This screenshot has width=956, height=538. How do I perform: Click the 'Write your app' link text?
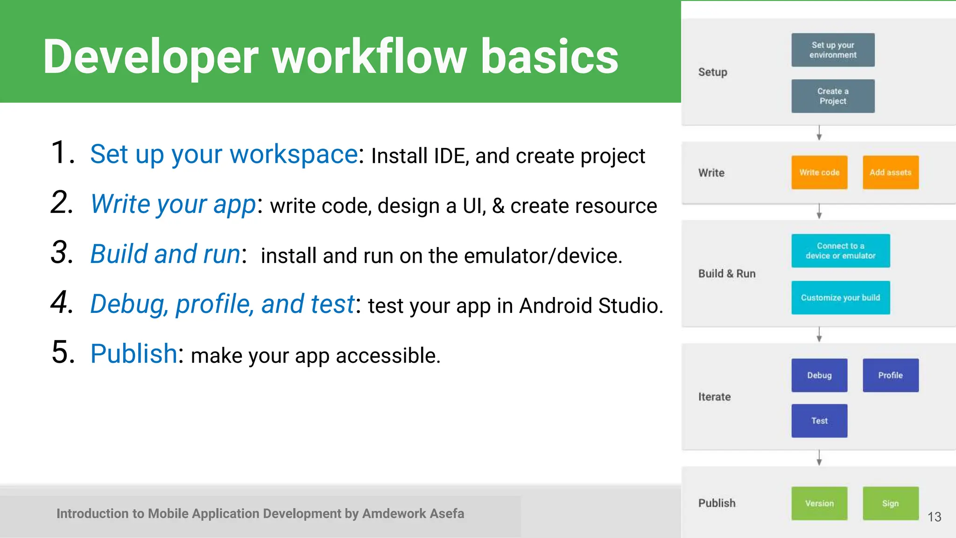(173, 205)
